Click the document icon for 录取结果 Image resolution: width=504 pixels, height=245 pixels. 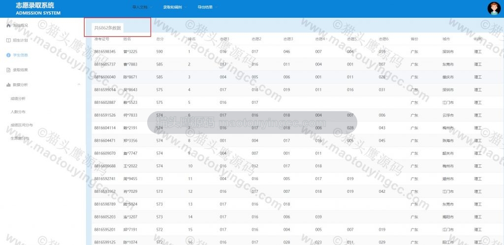click(x=9, y=70)
